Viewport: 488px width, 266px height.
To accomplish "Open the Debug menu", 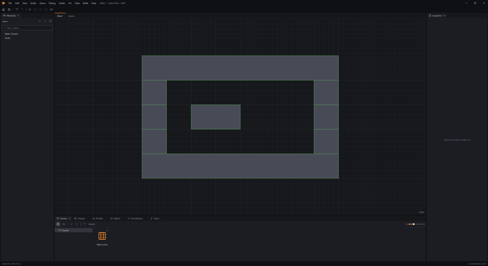I will point(52,3).
